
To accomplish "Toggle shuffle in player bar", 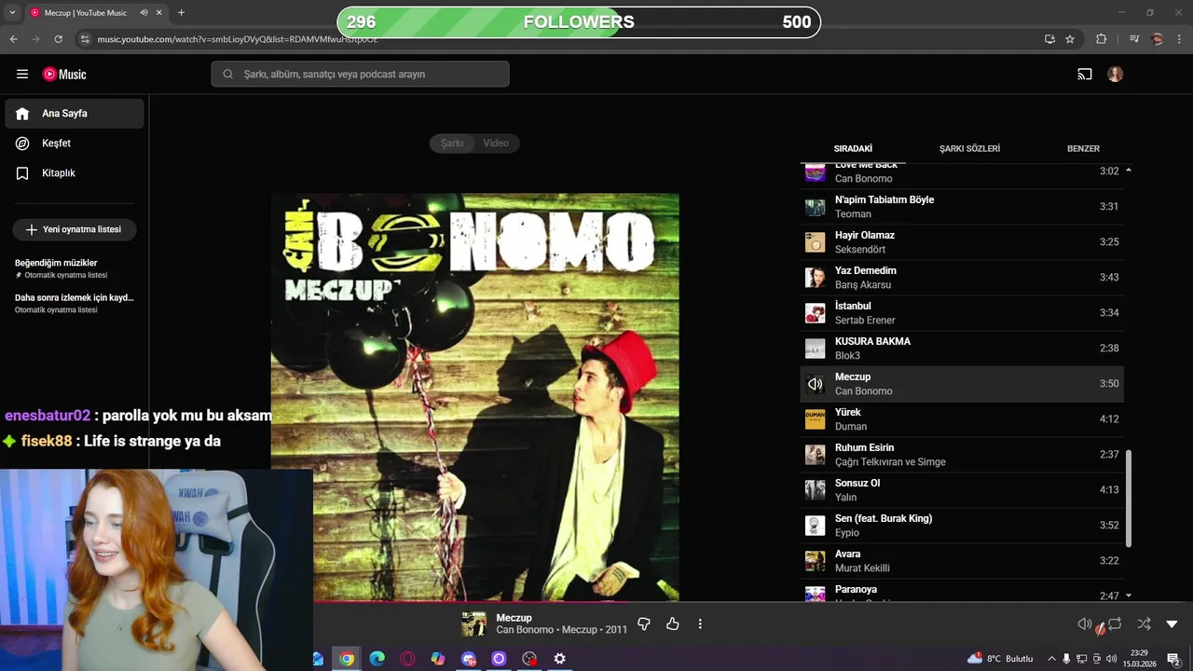I will pyautogui.click(x=1144, y=623).
